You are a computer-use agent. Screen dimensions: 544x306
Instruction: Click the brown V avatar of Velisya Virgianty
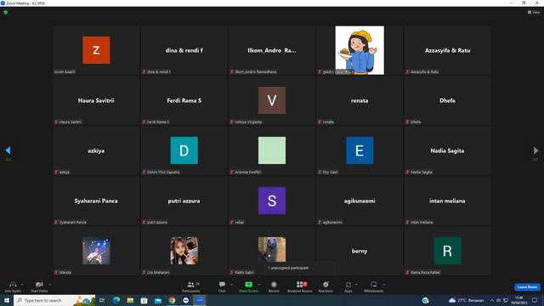272,100
